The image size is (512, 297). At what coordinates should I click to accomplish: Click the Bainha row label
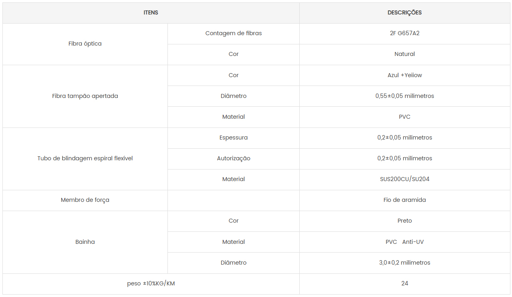tap(85, 242)
